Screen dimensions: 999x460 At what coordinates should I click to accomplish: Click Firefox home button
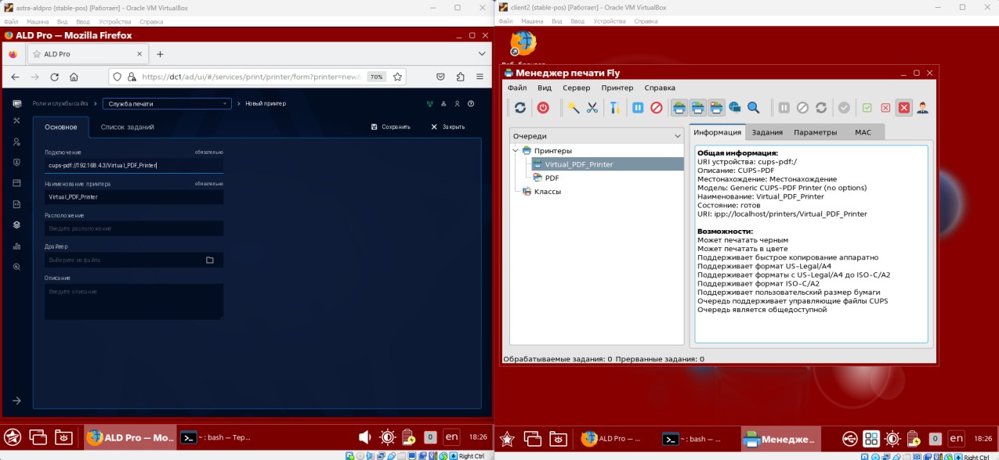[74, 77]
